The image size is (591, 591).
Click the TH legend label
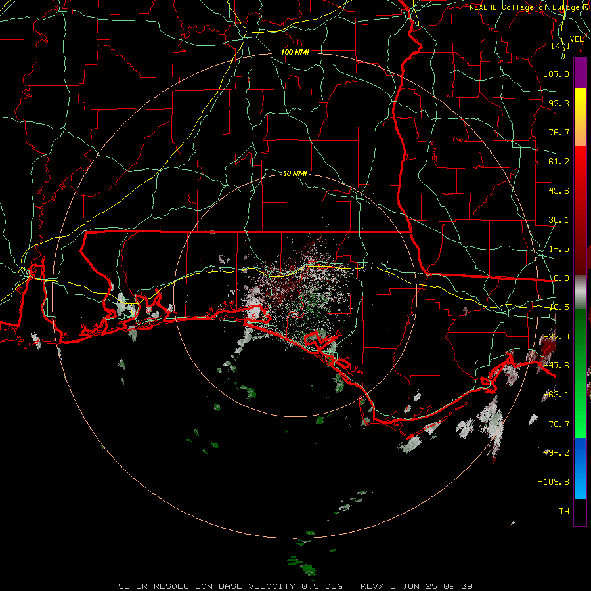pos(564,512)
